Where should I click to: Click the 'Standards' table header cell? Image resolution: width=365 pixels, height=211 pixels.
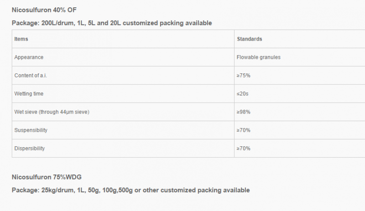click(x=250, y=39)
